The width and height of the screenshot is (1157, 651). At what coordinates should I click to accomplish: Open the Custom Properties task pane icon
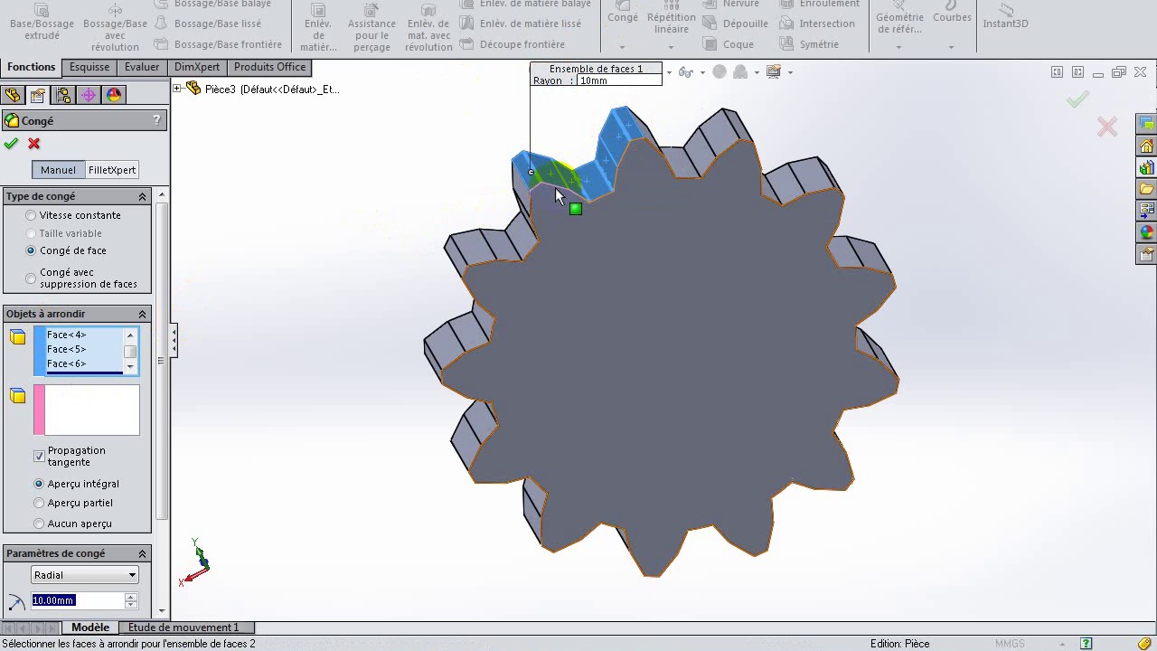[1146, 254]
